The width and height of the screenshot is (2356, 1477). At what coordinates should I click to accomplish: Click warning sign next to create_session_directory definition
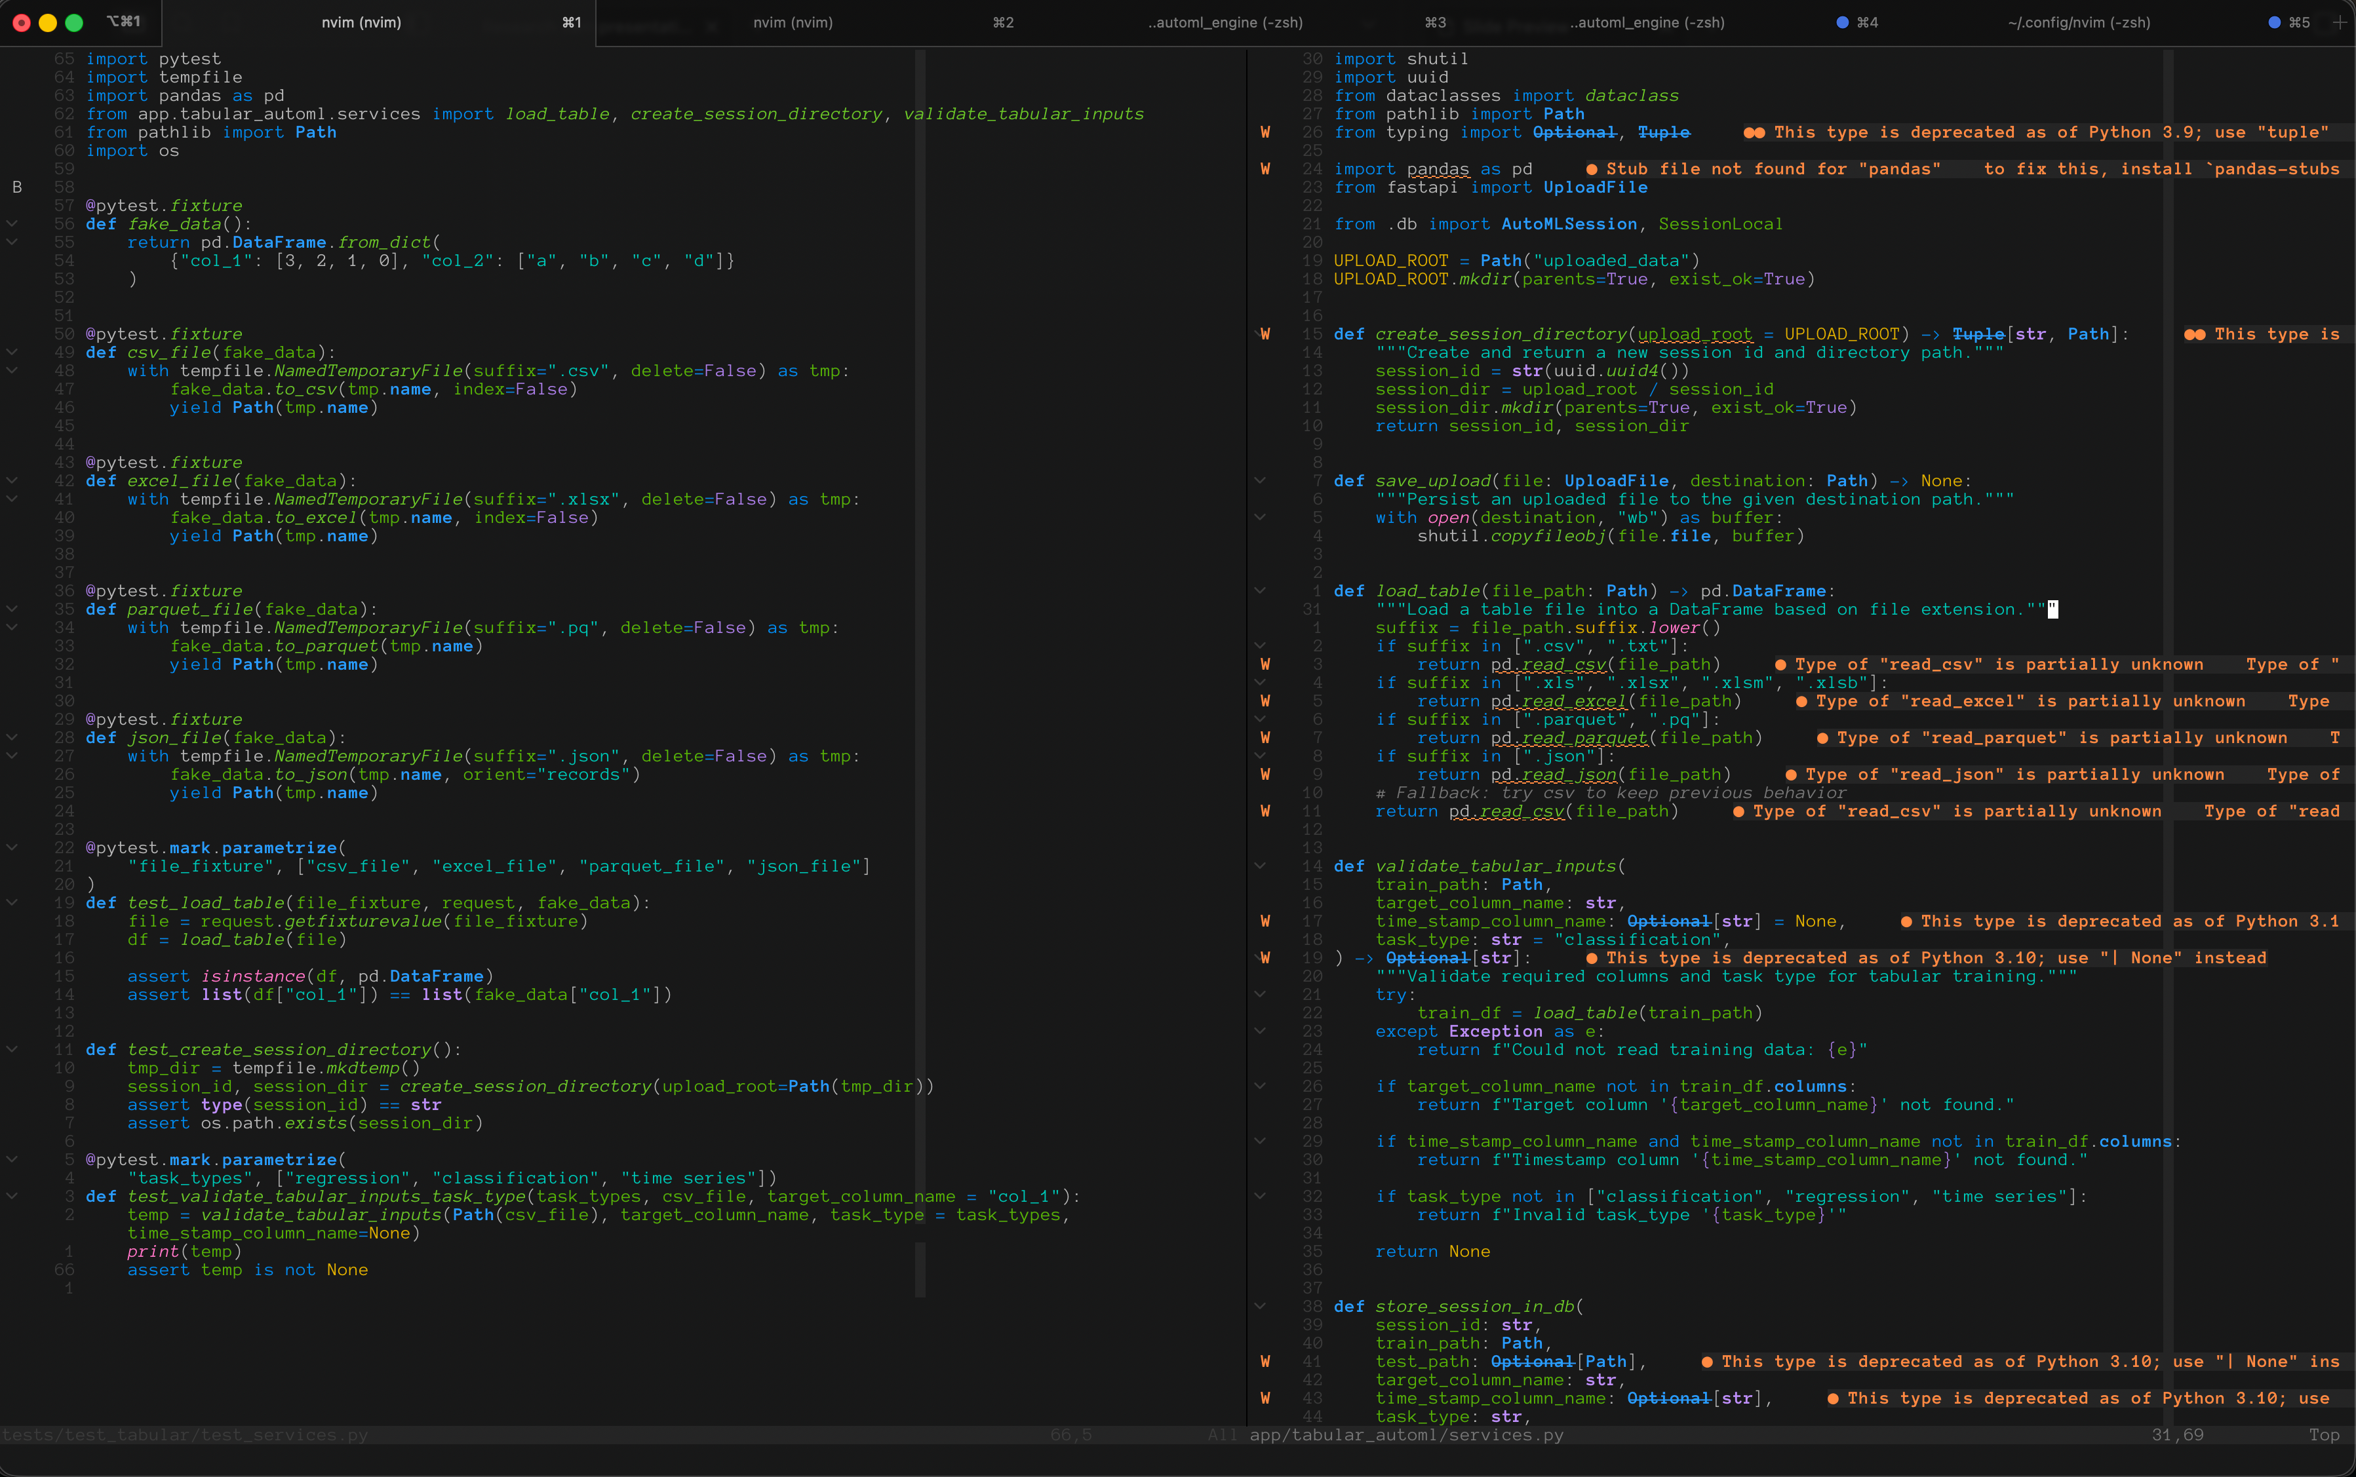(x=1265, y=334)
